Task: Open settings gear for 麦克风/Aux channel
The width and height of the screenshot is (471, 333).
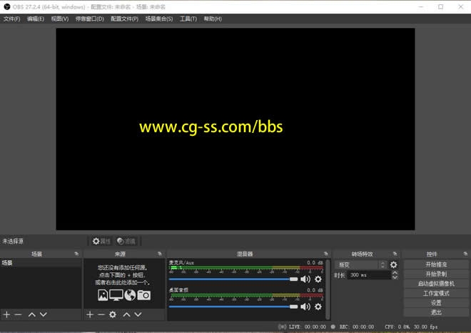Action: (x=318, y=279)
